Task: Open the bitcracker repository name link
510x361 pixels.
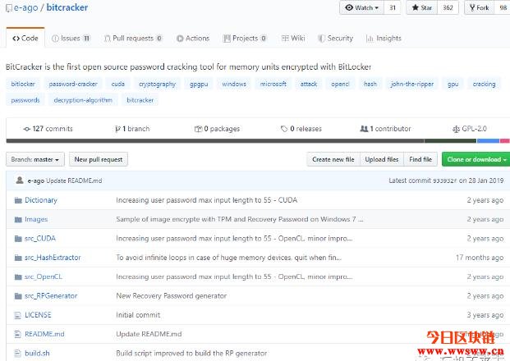Action: (67, 7)
